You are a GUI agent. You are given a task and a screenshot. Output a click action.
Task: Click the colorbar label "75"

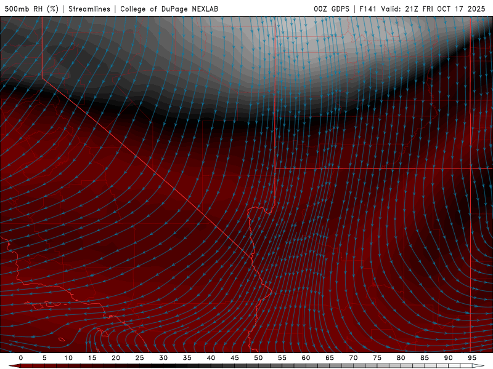coord(377,358)
